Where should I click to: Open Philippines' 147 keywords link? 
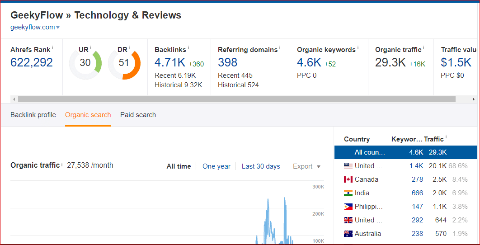[x=417, y=207]
